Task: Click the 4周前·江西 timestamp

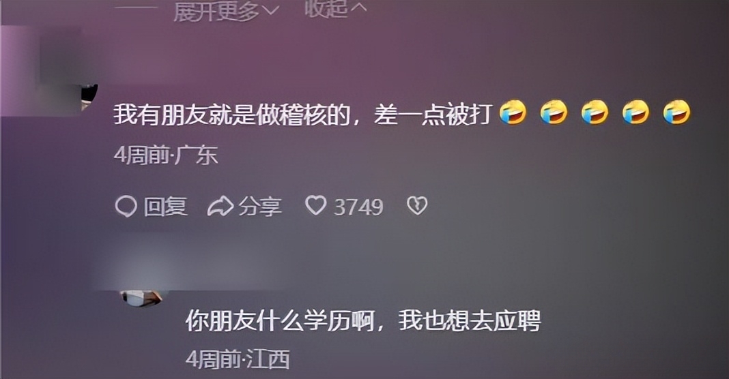Action: (238, 359)
